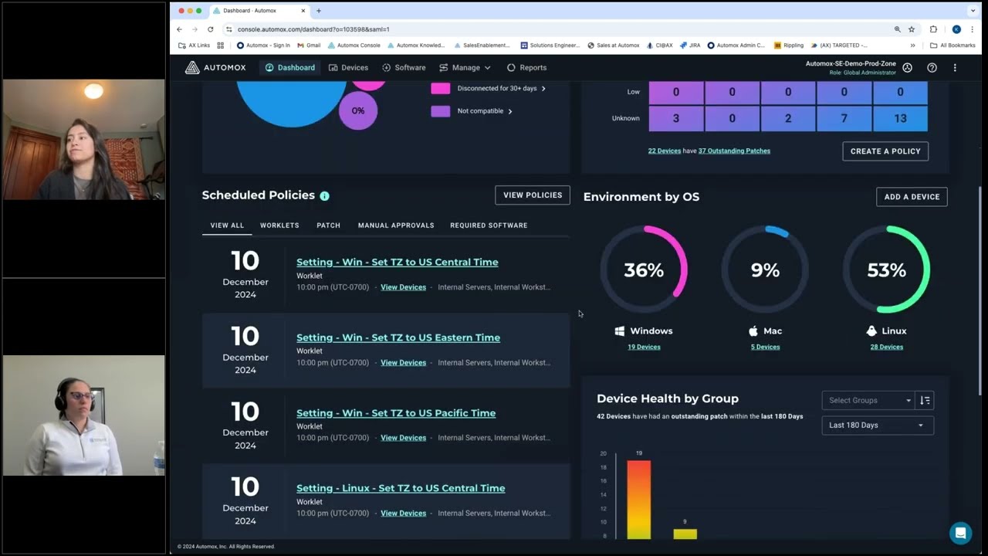Open the 5 Devices Mac link

pos(766,347)
